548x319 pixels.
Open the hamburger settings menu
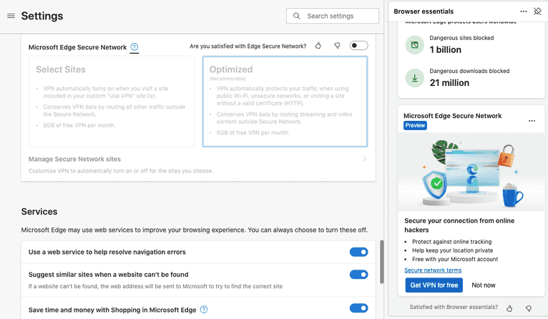point(11,16)
